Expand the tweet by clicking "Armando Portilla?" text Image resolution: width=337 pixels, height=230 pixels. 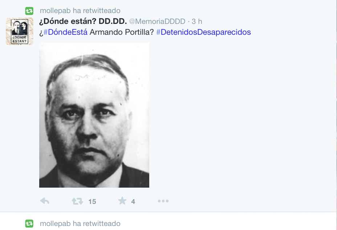(x=122, y=32)
